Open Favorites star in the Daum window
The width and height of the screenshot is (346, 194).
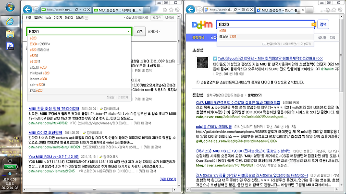click(x=334, y=10)
